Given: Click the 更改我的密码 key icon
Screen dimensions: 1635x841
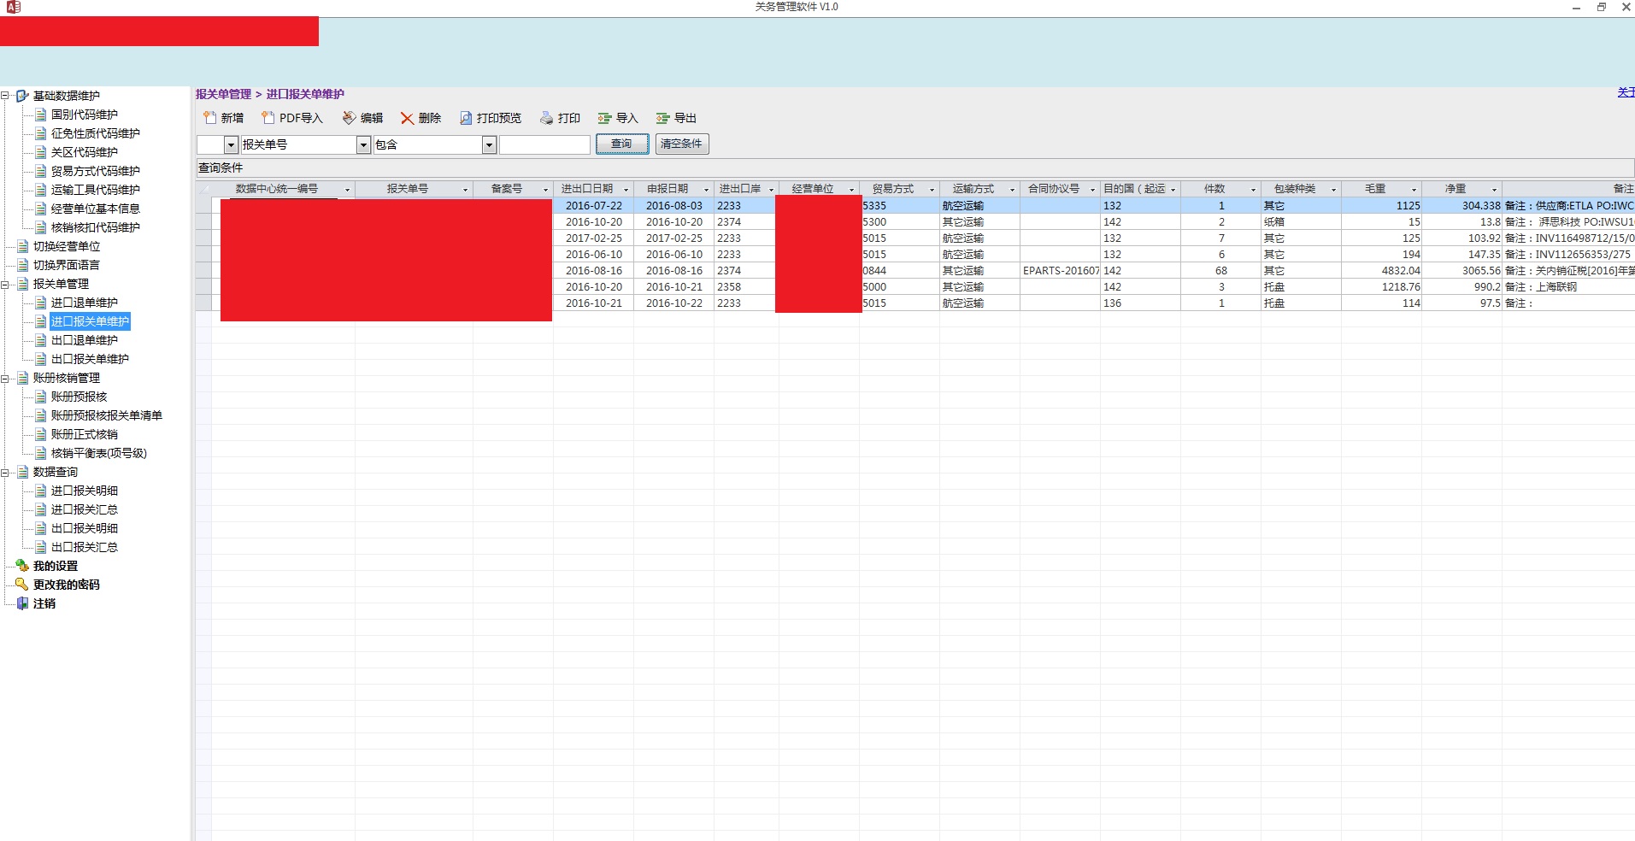Looking at the screenshot, I should tap(22, 585).
